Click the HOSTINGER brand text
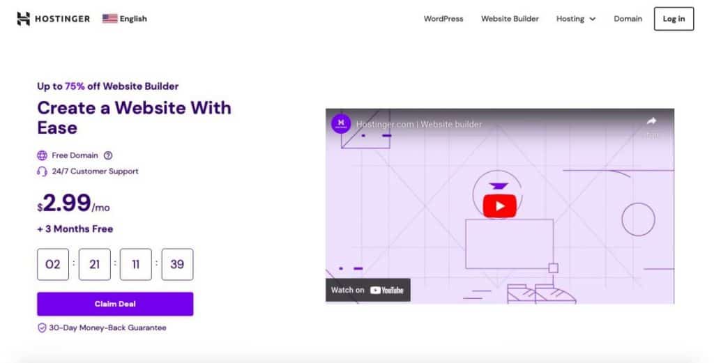Image resolution: width=714 pixels, height=363 pixels. pyautogui.click(x=62, y=19)
